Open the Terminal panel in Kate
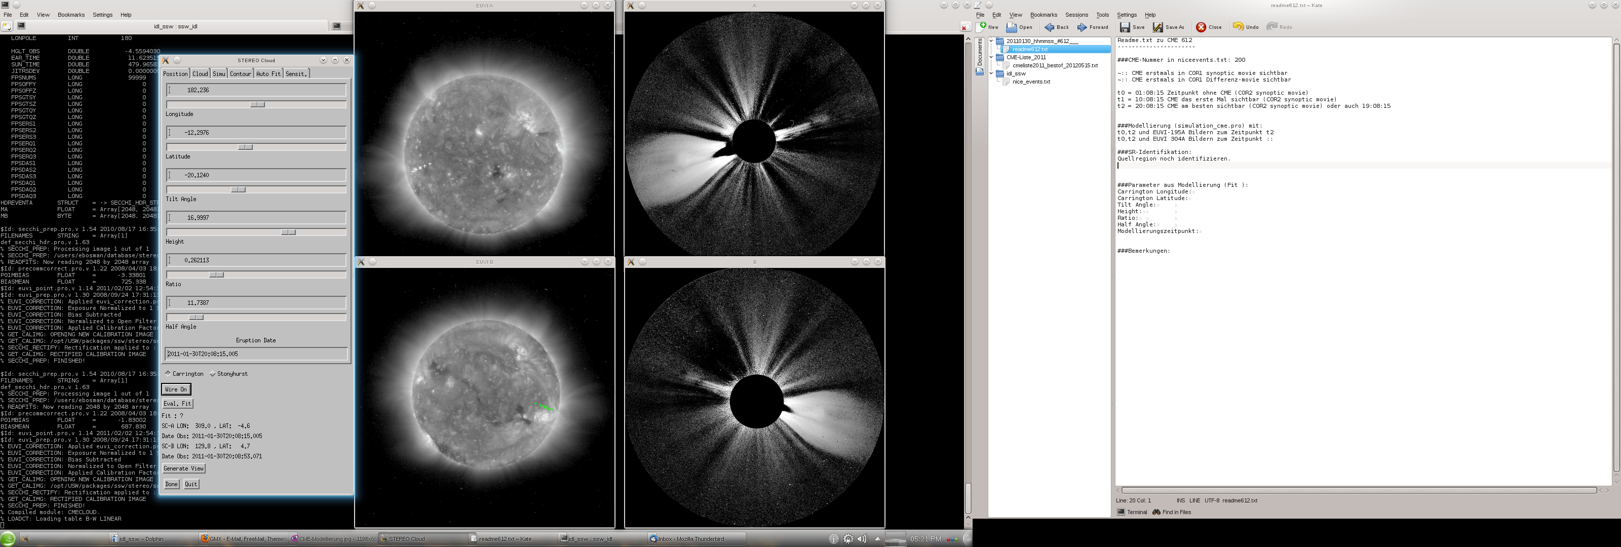Screen dimensions: 1621x547 [x=1132, y=512]
